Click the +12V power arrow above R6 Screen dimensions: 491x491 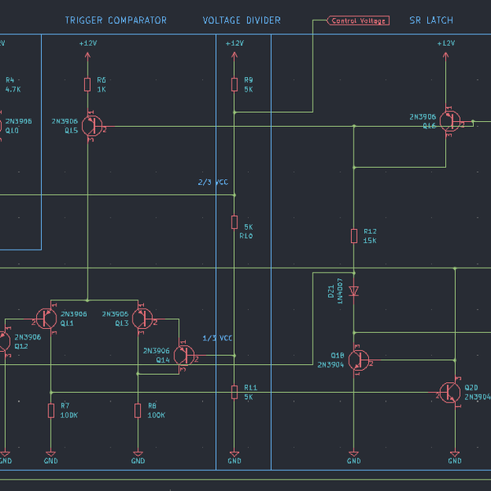[x=88, y=56]
